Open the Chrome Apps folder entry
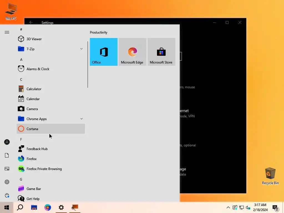The width and height of the screenshot is (284, 213). coord(51,119)
